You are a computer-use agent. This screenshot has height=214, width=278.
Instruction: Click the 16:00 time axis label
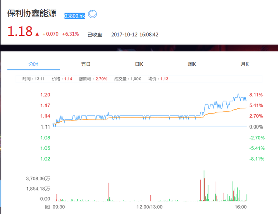(x=241, y=207)
